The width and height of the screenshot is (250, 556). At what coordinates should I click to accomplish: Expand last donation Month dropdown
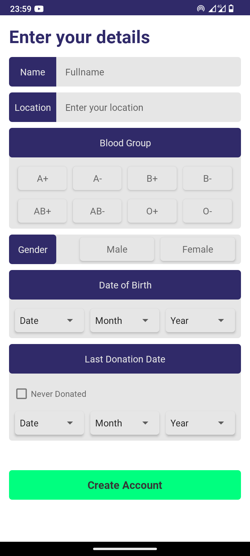tap(125, 423)
